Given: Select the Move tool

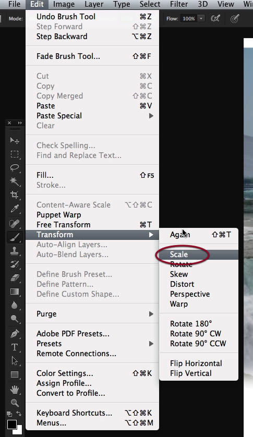Looking at the screenshot, I should 15,140.
